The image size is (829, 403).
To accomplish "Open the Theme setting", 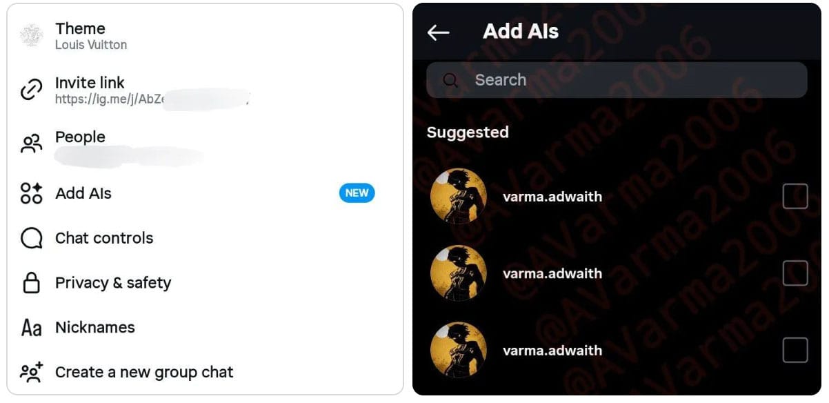I will coord(205,36).
